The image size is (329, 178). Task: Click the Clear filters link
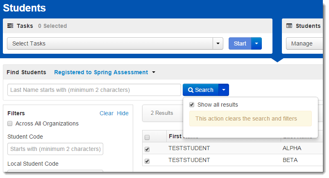(107, 113)
